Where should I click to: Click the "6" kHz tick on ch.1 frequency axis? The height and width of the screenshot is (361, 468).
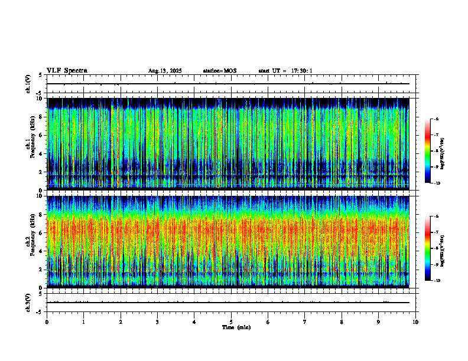click(x=41, y=136)
